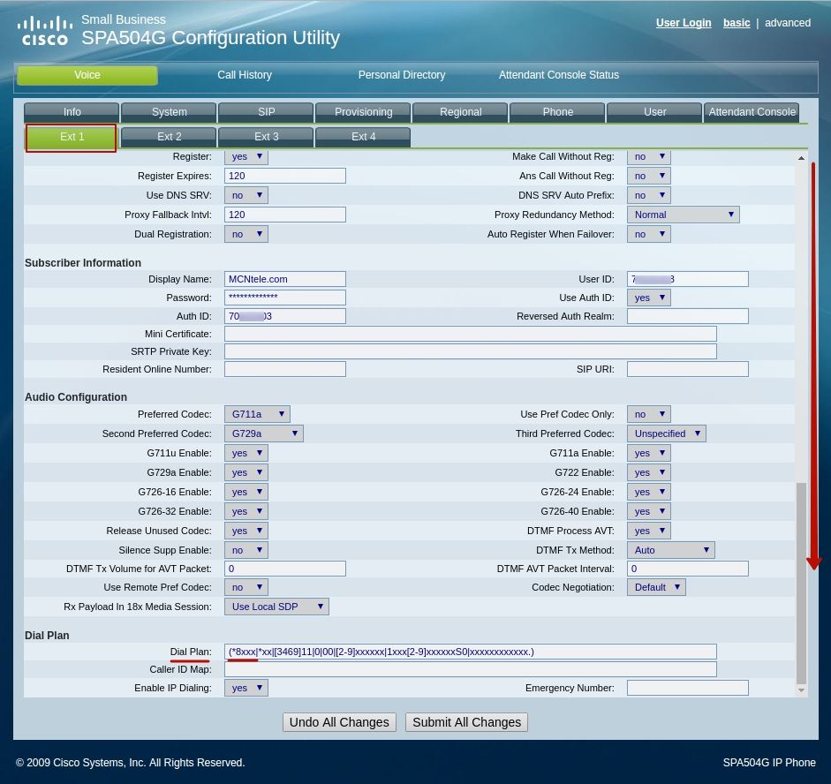Image resolution: width=831 pixels, height=784 pixels.
Task: Open Ans Call Without Reg dropdown
Action: (649, 176)
